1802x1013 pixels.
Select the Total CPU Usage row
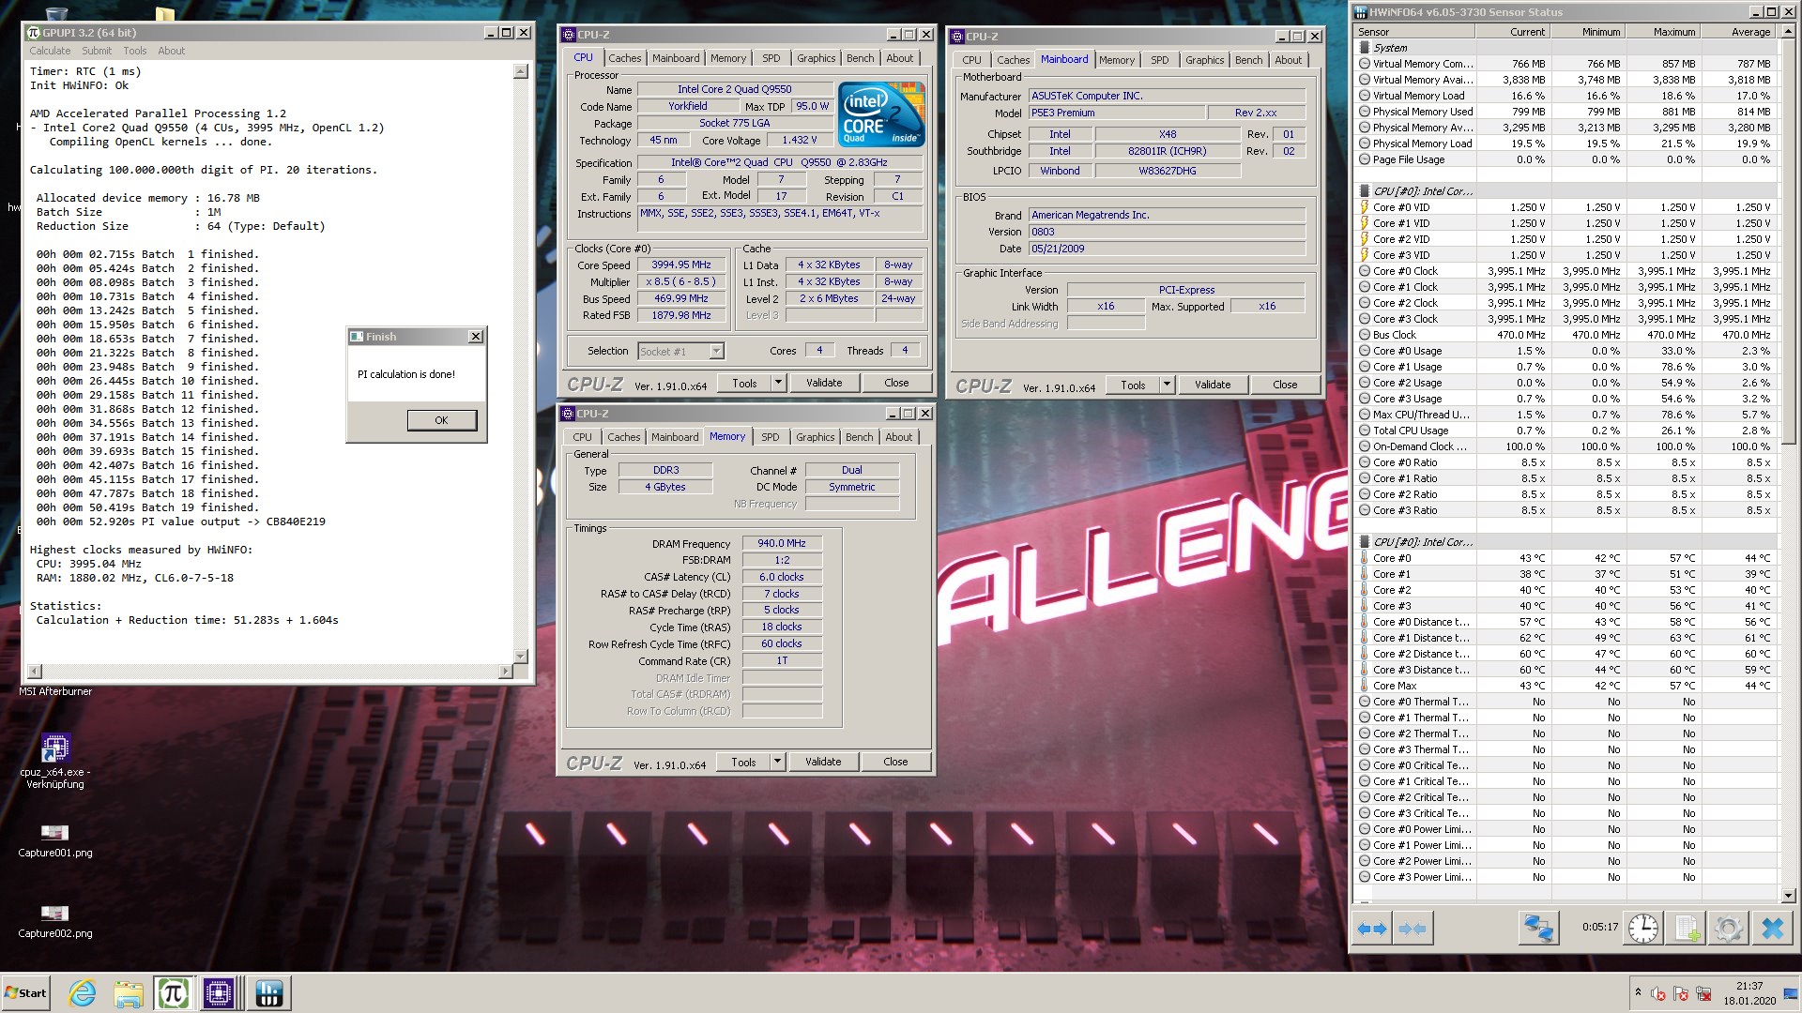click(1565, 431)
